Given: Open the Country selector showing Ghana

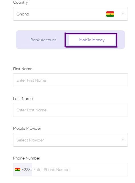Looking at the screenshot, I should [70, 14].
